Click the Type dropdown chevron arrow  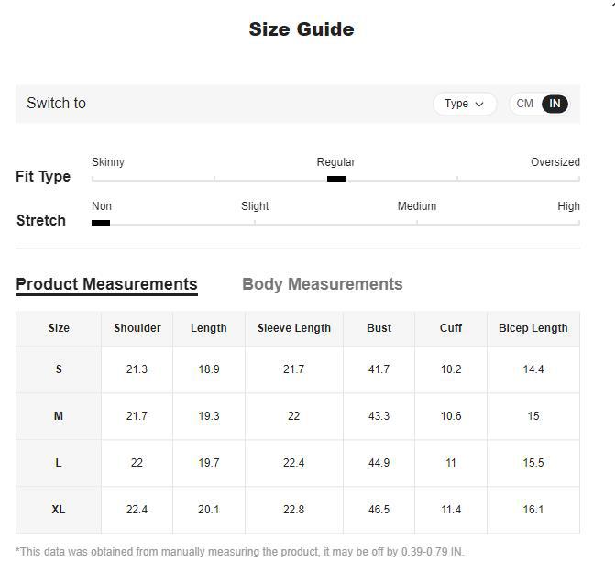tap(479, 105)
